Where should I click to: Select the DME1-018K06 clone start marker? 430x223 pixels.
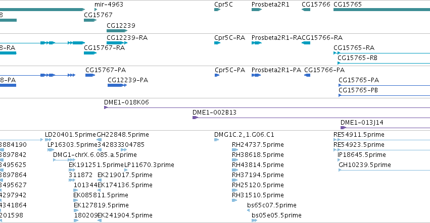(106, 107)
